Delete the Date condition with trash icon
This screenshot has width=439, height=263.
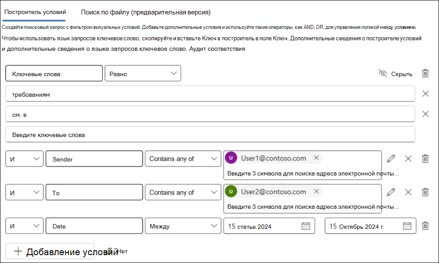point(425,226)
